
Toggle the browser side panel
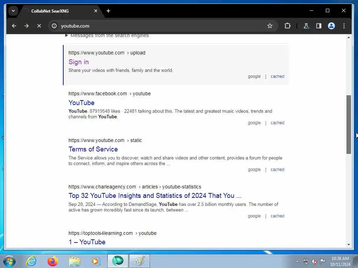coord(319,26)
